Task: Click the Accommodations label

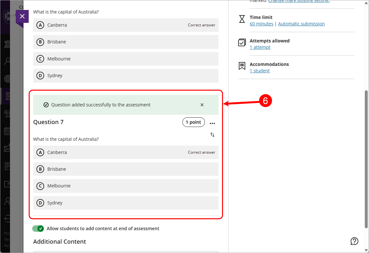Action: coord(269,64)
